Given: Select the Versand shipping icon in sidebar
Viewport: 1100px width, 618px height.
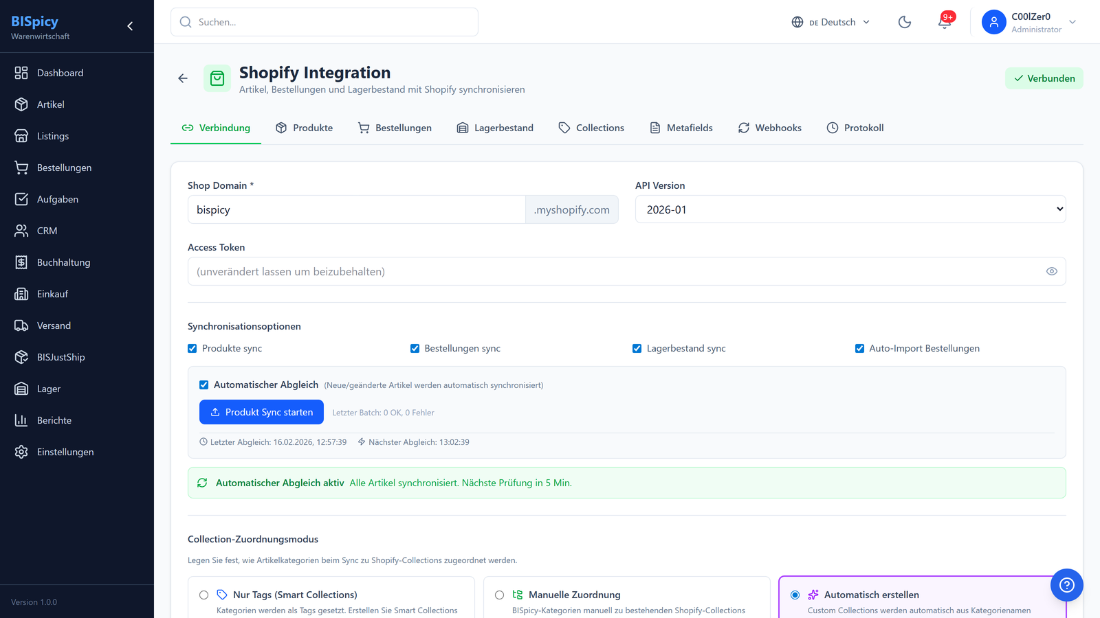Looking at the screenshot, I should point(21,325).
